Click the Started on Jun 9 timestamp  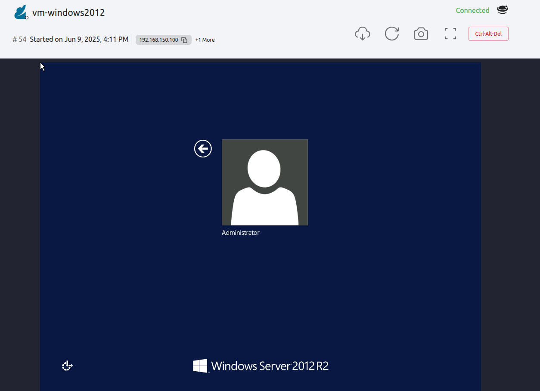(78, 39)
